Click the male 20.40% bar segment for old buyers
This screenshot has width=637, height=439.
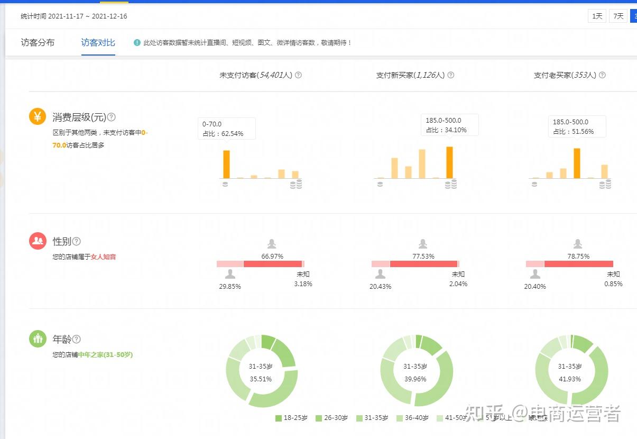(535, 263)
